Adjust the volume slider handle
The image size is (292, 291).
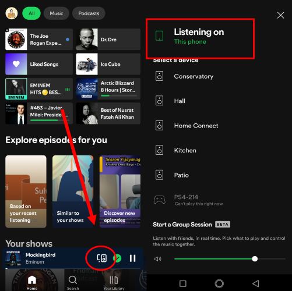[255, 259]
